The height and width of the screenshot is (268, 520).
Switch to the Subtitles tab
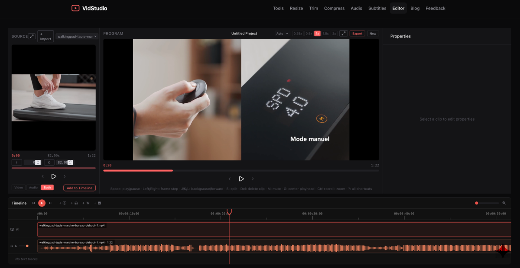[377, 8]
